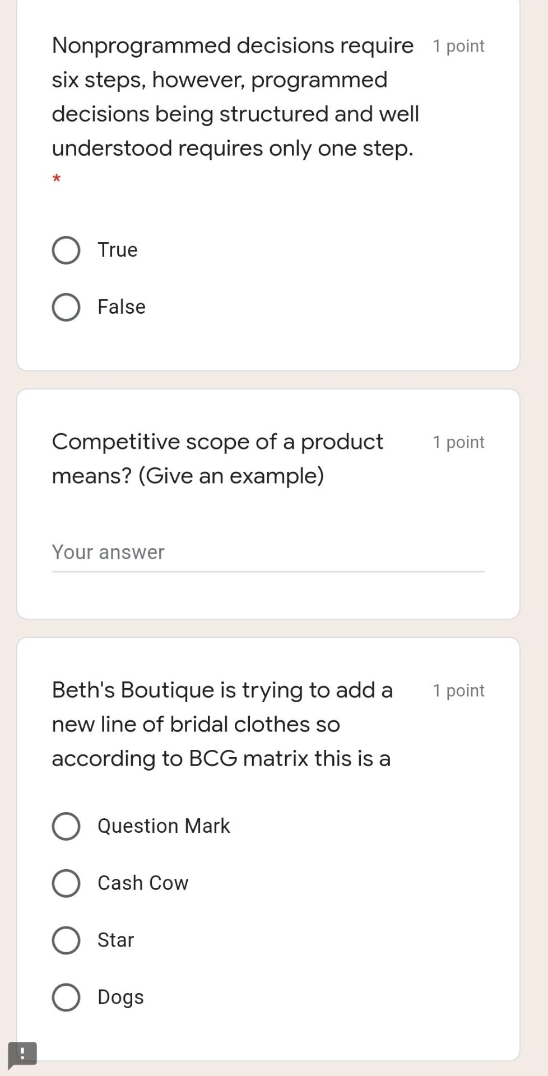Choose Question Mark as the BCG answer
Screen dimensions: 548x1076
(x=66, y=825)
